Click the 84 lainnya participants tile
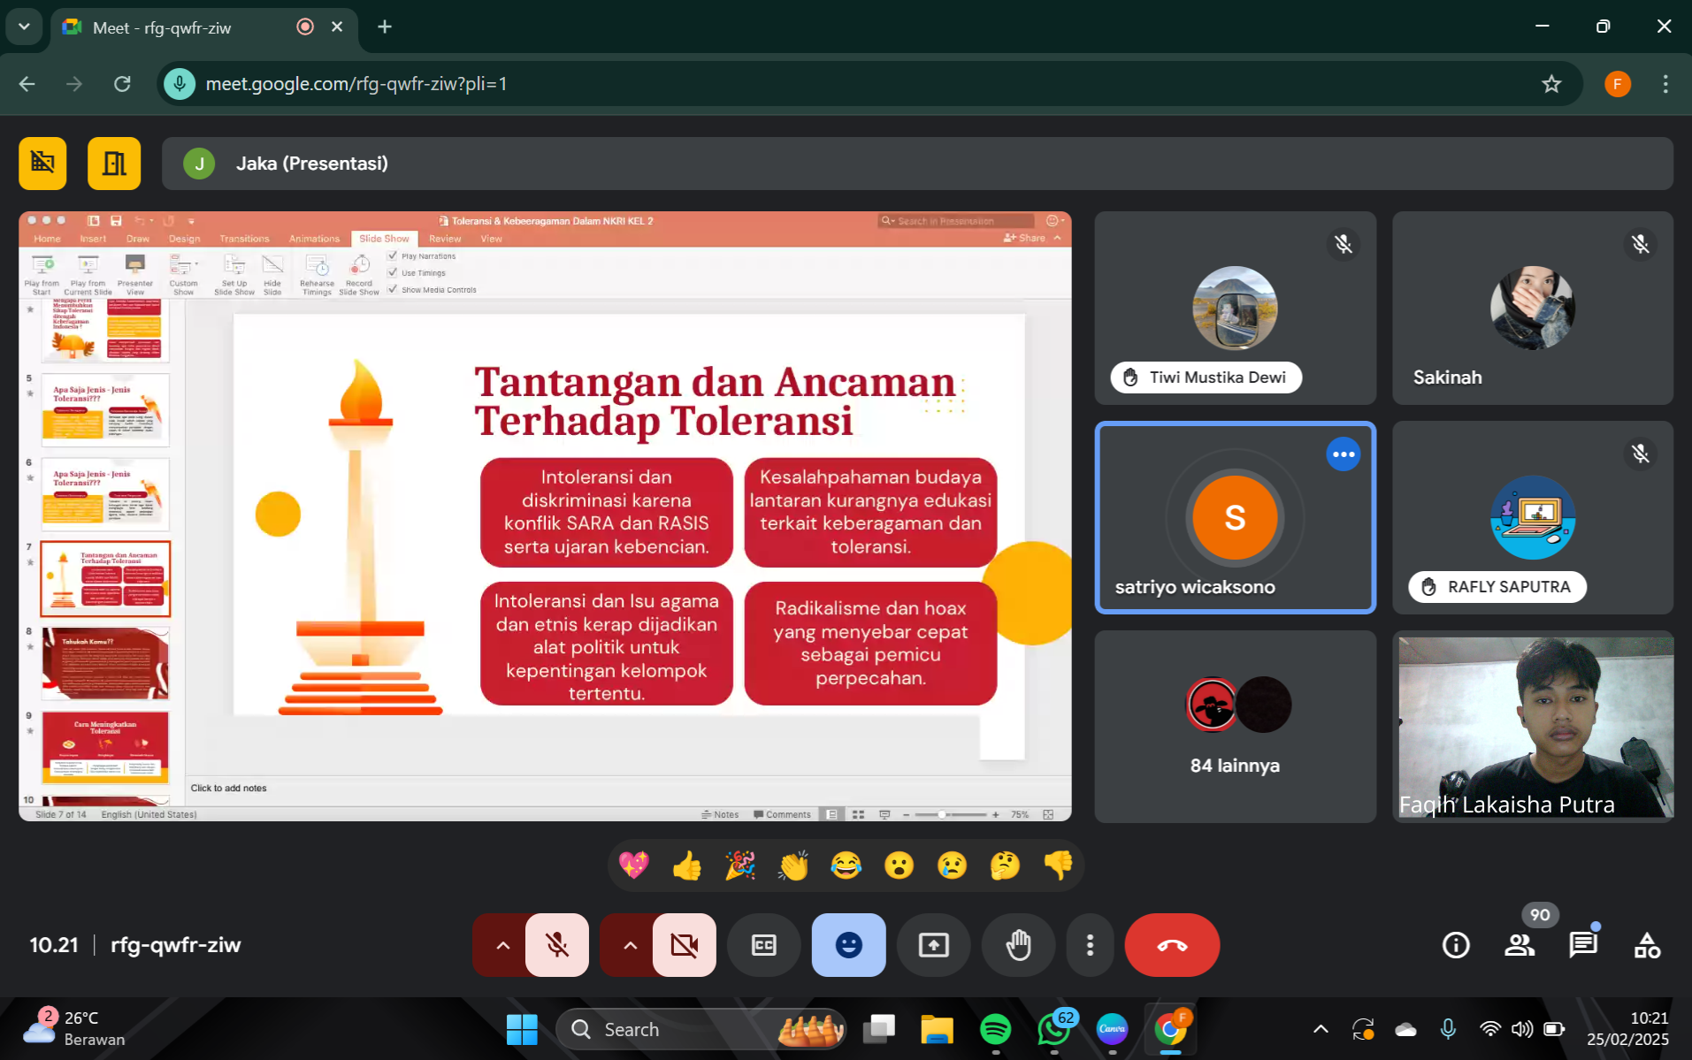This screenshot has height=1060, width=1692. coord(1235,727)
